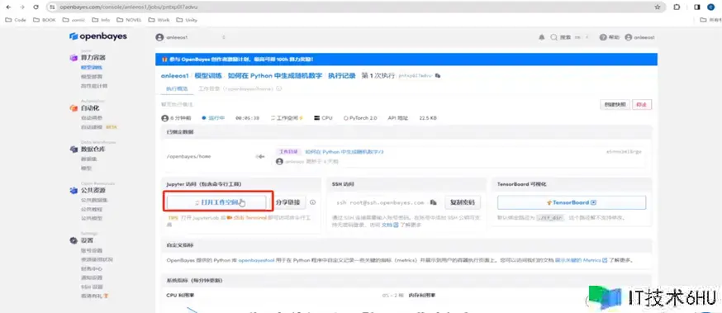The width and height of the screenshot is (722, 313).
Task: Click the site info icon in address bar
Action: [53, 7]
